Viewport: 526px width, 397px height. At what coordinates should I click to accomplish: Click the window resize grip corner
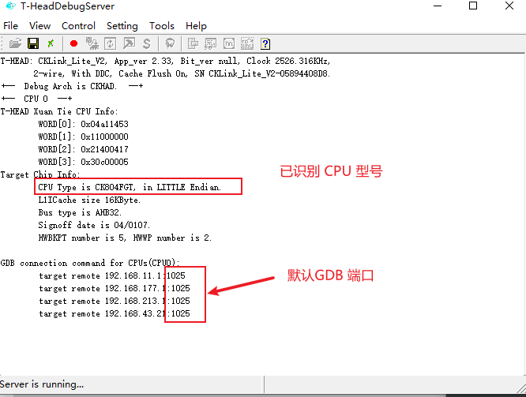(521, 388)
